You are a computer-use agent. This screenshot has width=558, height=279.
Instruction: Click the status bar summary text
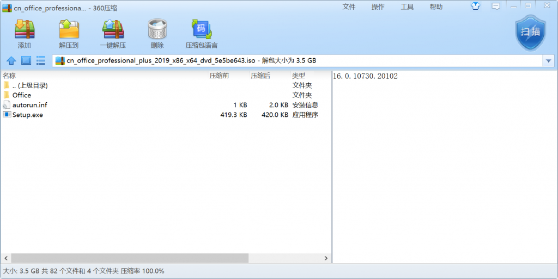click(83, 271)
